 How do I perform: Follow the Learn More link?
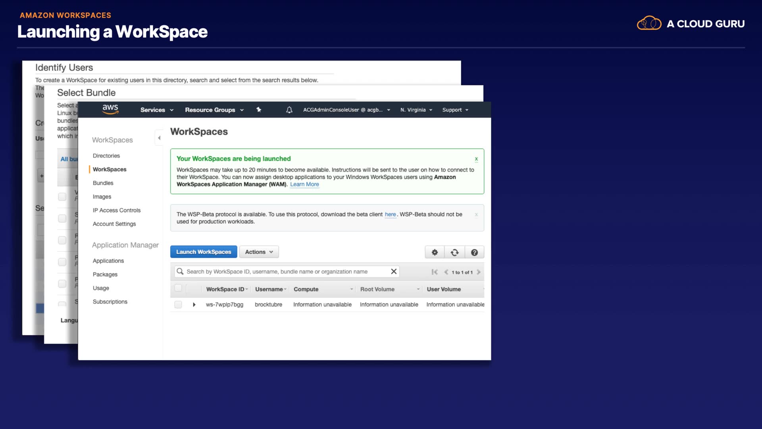[x=304, y=184]
